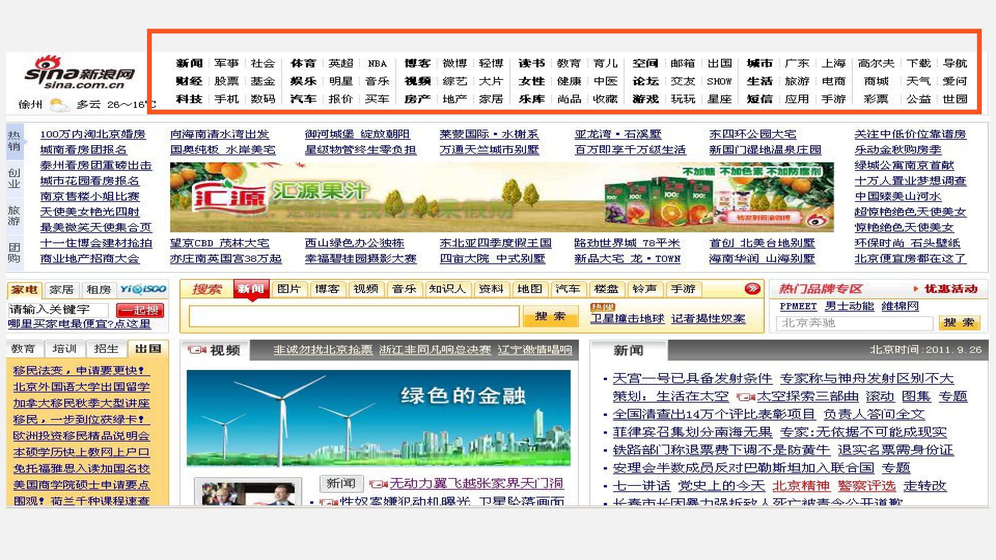The width and height of the screenshot is (996, 560).
Task: Click the red 一起搜 button
Action: (x=140, y=310)
